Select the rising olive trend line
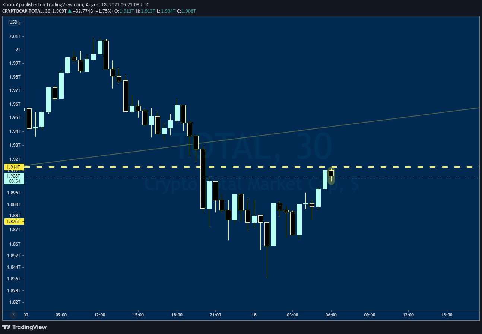Viewport: 482px width, 334px height. coord(252,136)
